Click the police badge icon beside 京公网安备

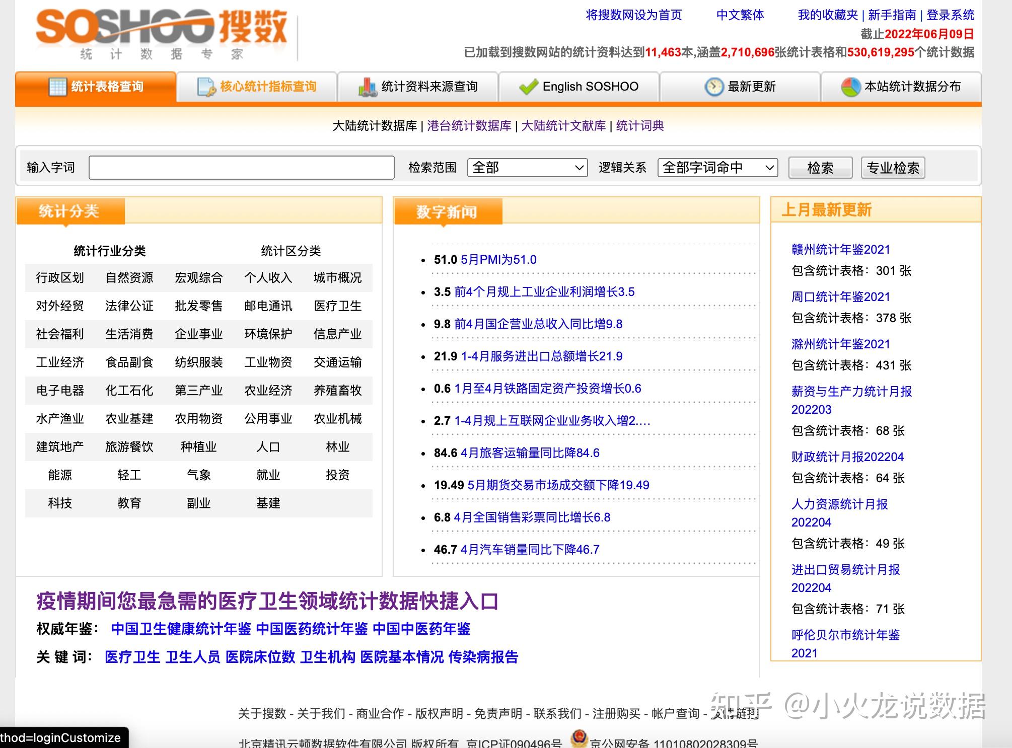(579, 738)
